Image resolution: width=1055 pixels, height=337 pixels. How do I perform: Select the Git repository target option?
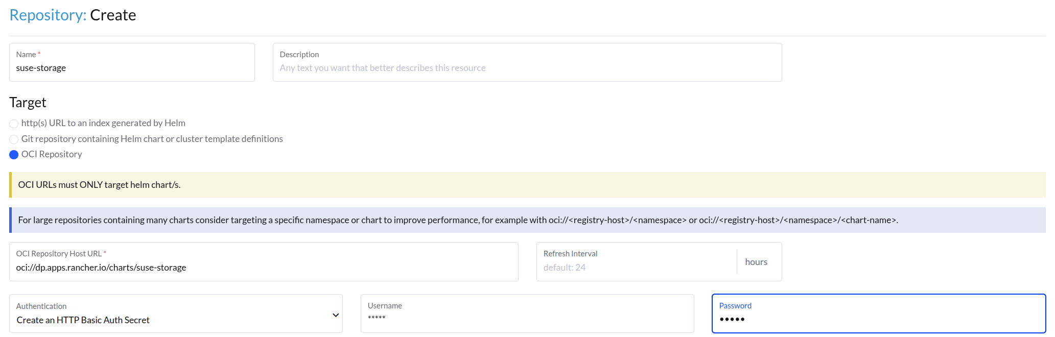(x=13, y=139)
